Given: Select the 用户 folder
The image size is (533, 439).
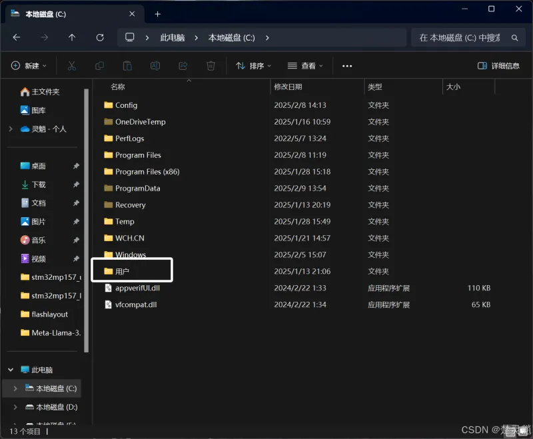Looking at the screenshot, I should tap(122, 272).
